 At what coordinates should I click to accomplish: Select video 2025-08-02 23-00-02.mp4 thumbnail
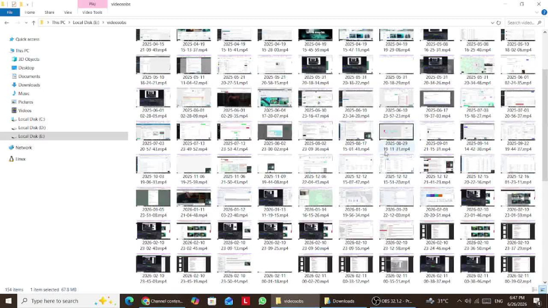(275, 131)
